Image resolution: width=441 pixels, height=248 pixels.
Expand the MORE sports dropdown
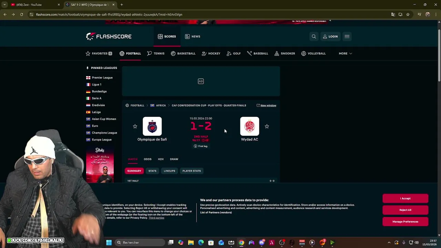click(x=345, y=53)
